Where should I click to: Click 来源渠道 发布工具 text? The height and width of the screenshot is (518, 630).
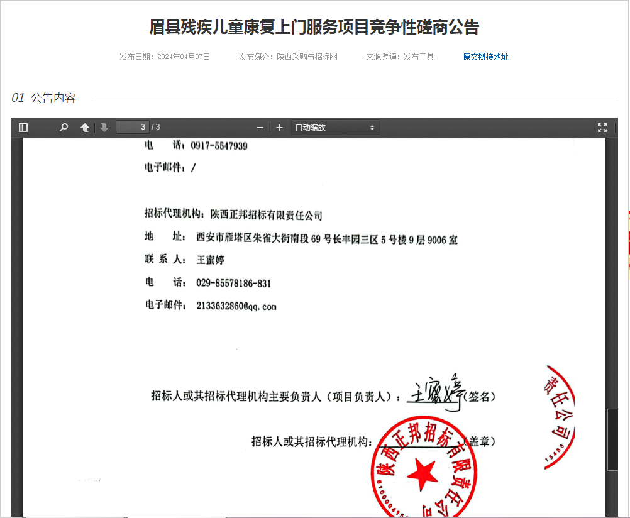tap(400, 57)
